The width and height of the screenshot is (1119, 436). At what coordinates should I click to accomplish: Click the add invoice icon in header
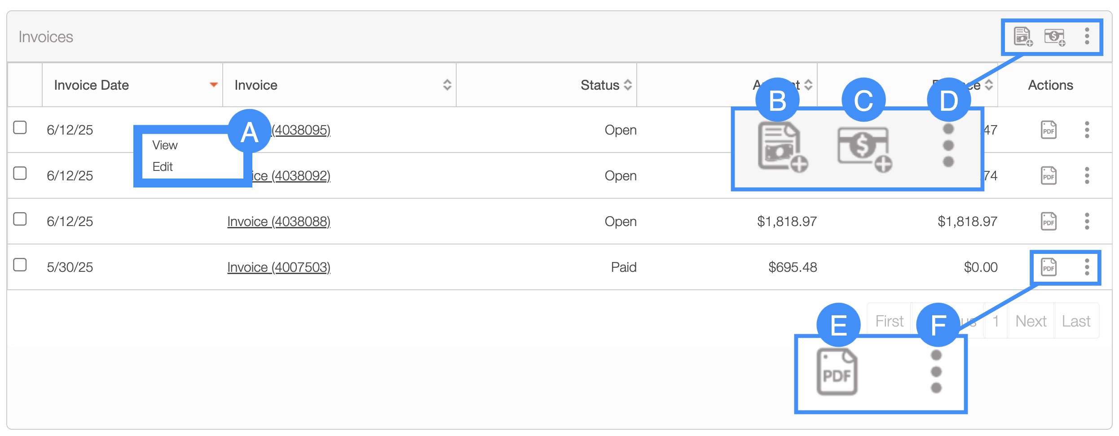click(1023, 37)
